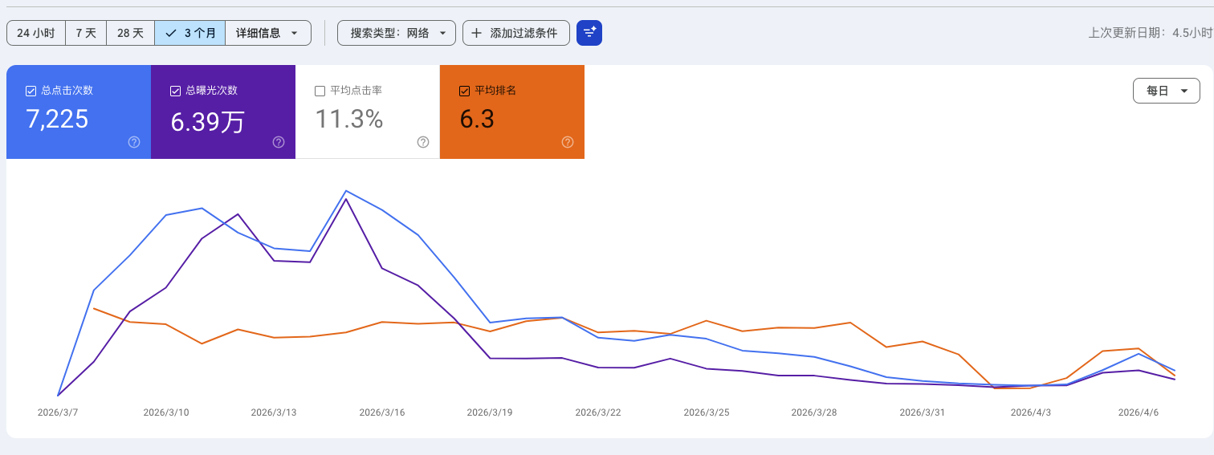The image size is (1214, 455).
Task: Switch to 7 天 date range
Action: click(x=86, y=33)
